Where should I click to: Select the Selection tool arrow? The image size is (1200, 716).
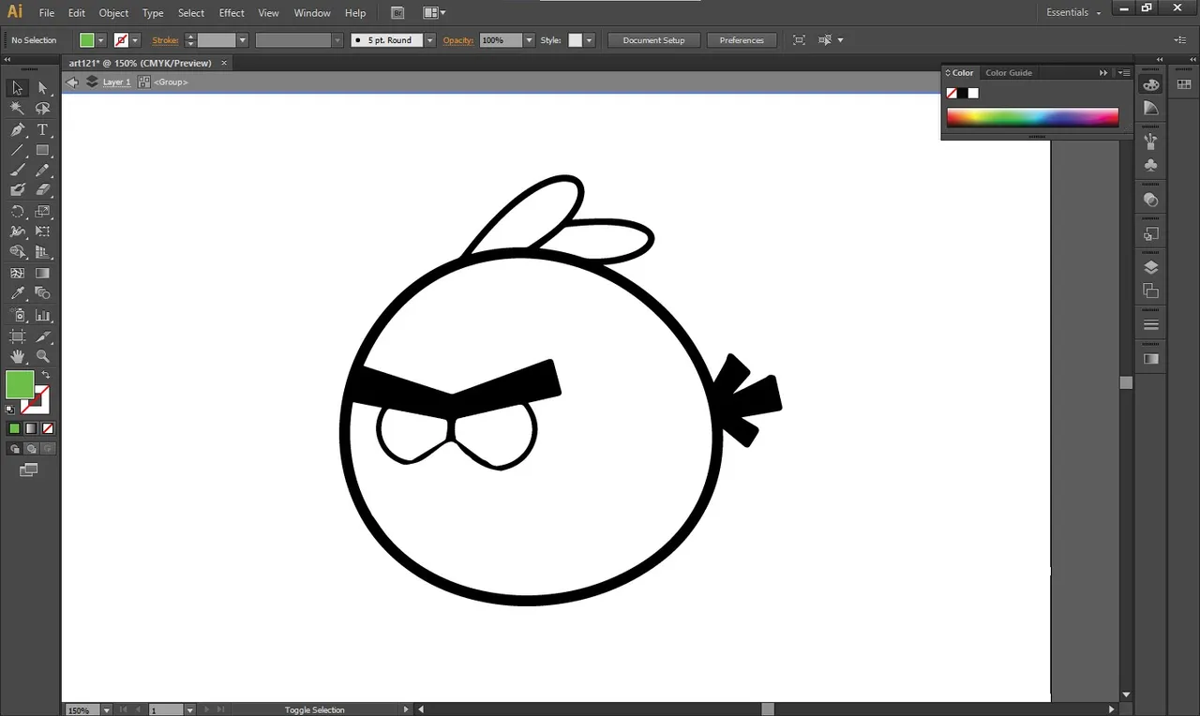(17, 88)
